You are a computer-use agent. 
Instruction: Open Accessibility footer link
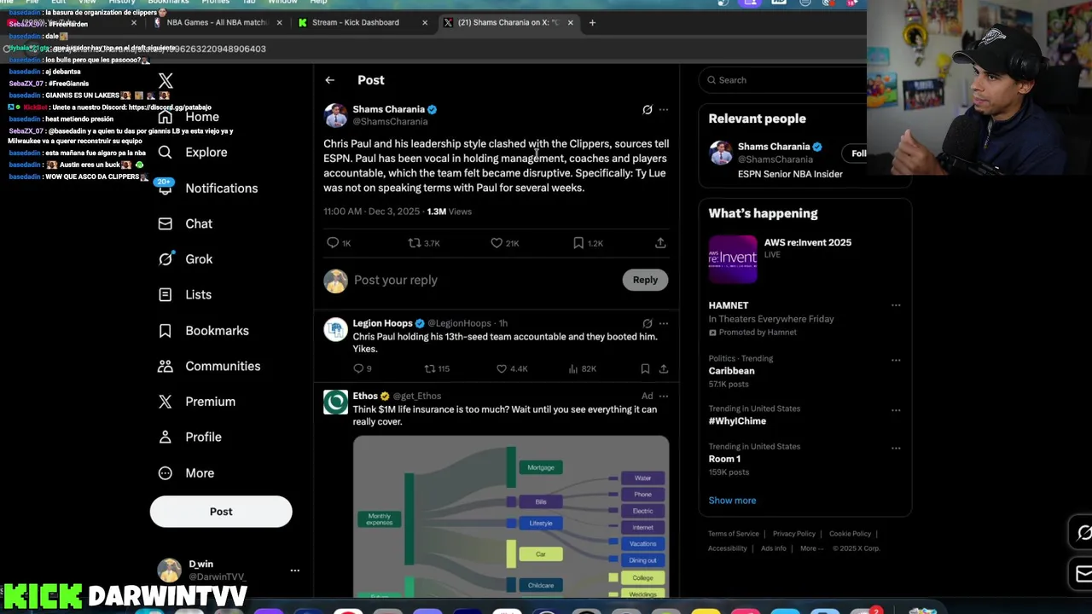coord(727,548)
